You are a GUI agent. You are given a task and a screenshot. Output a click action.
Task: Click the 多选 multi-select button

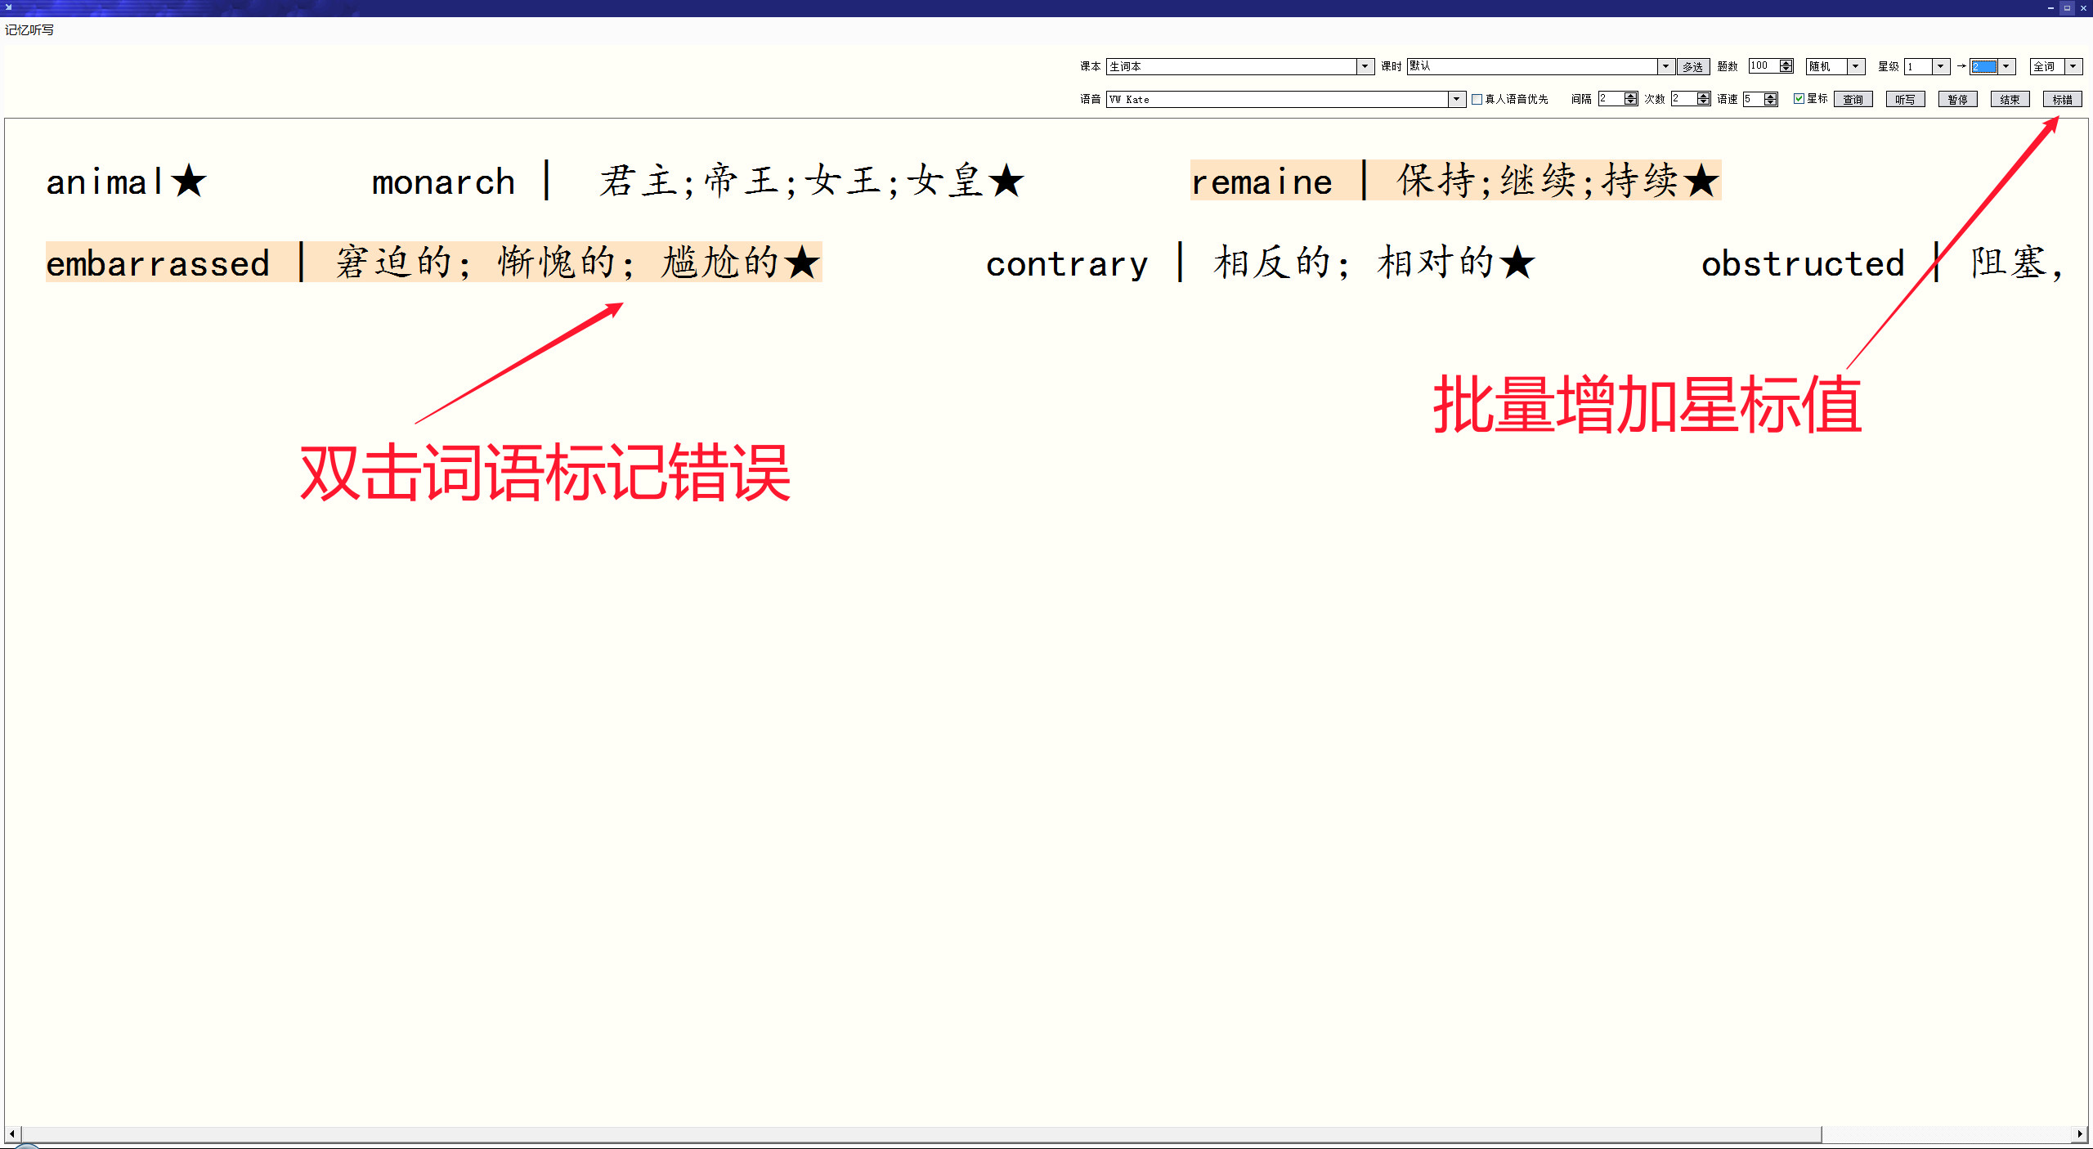point(1692,66)
